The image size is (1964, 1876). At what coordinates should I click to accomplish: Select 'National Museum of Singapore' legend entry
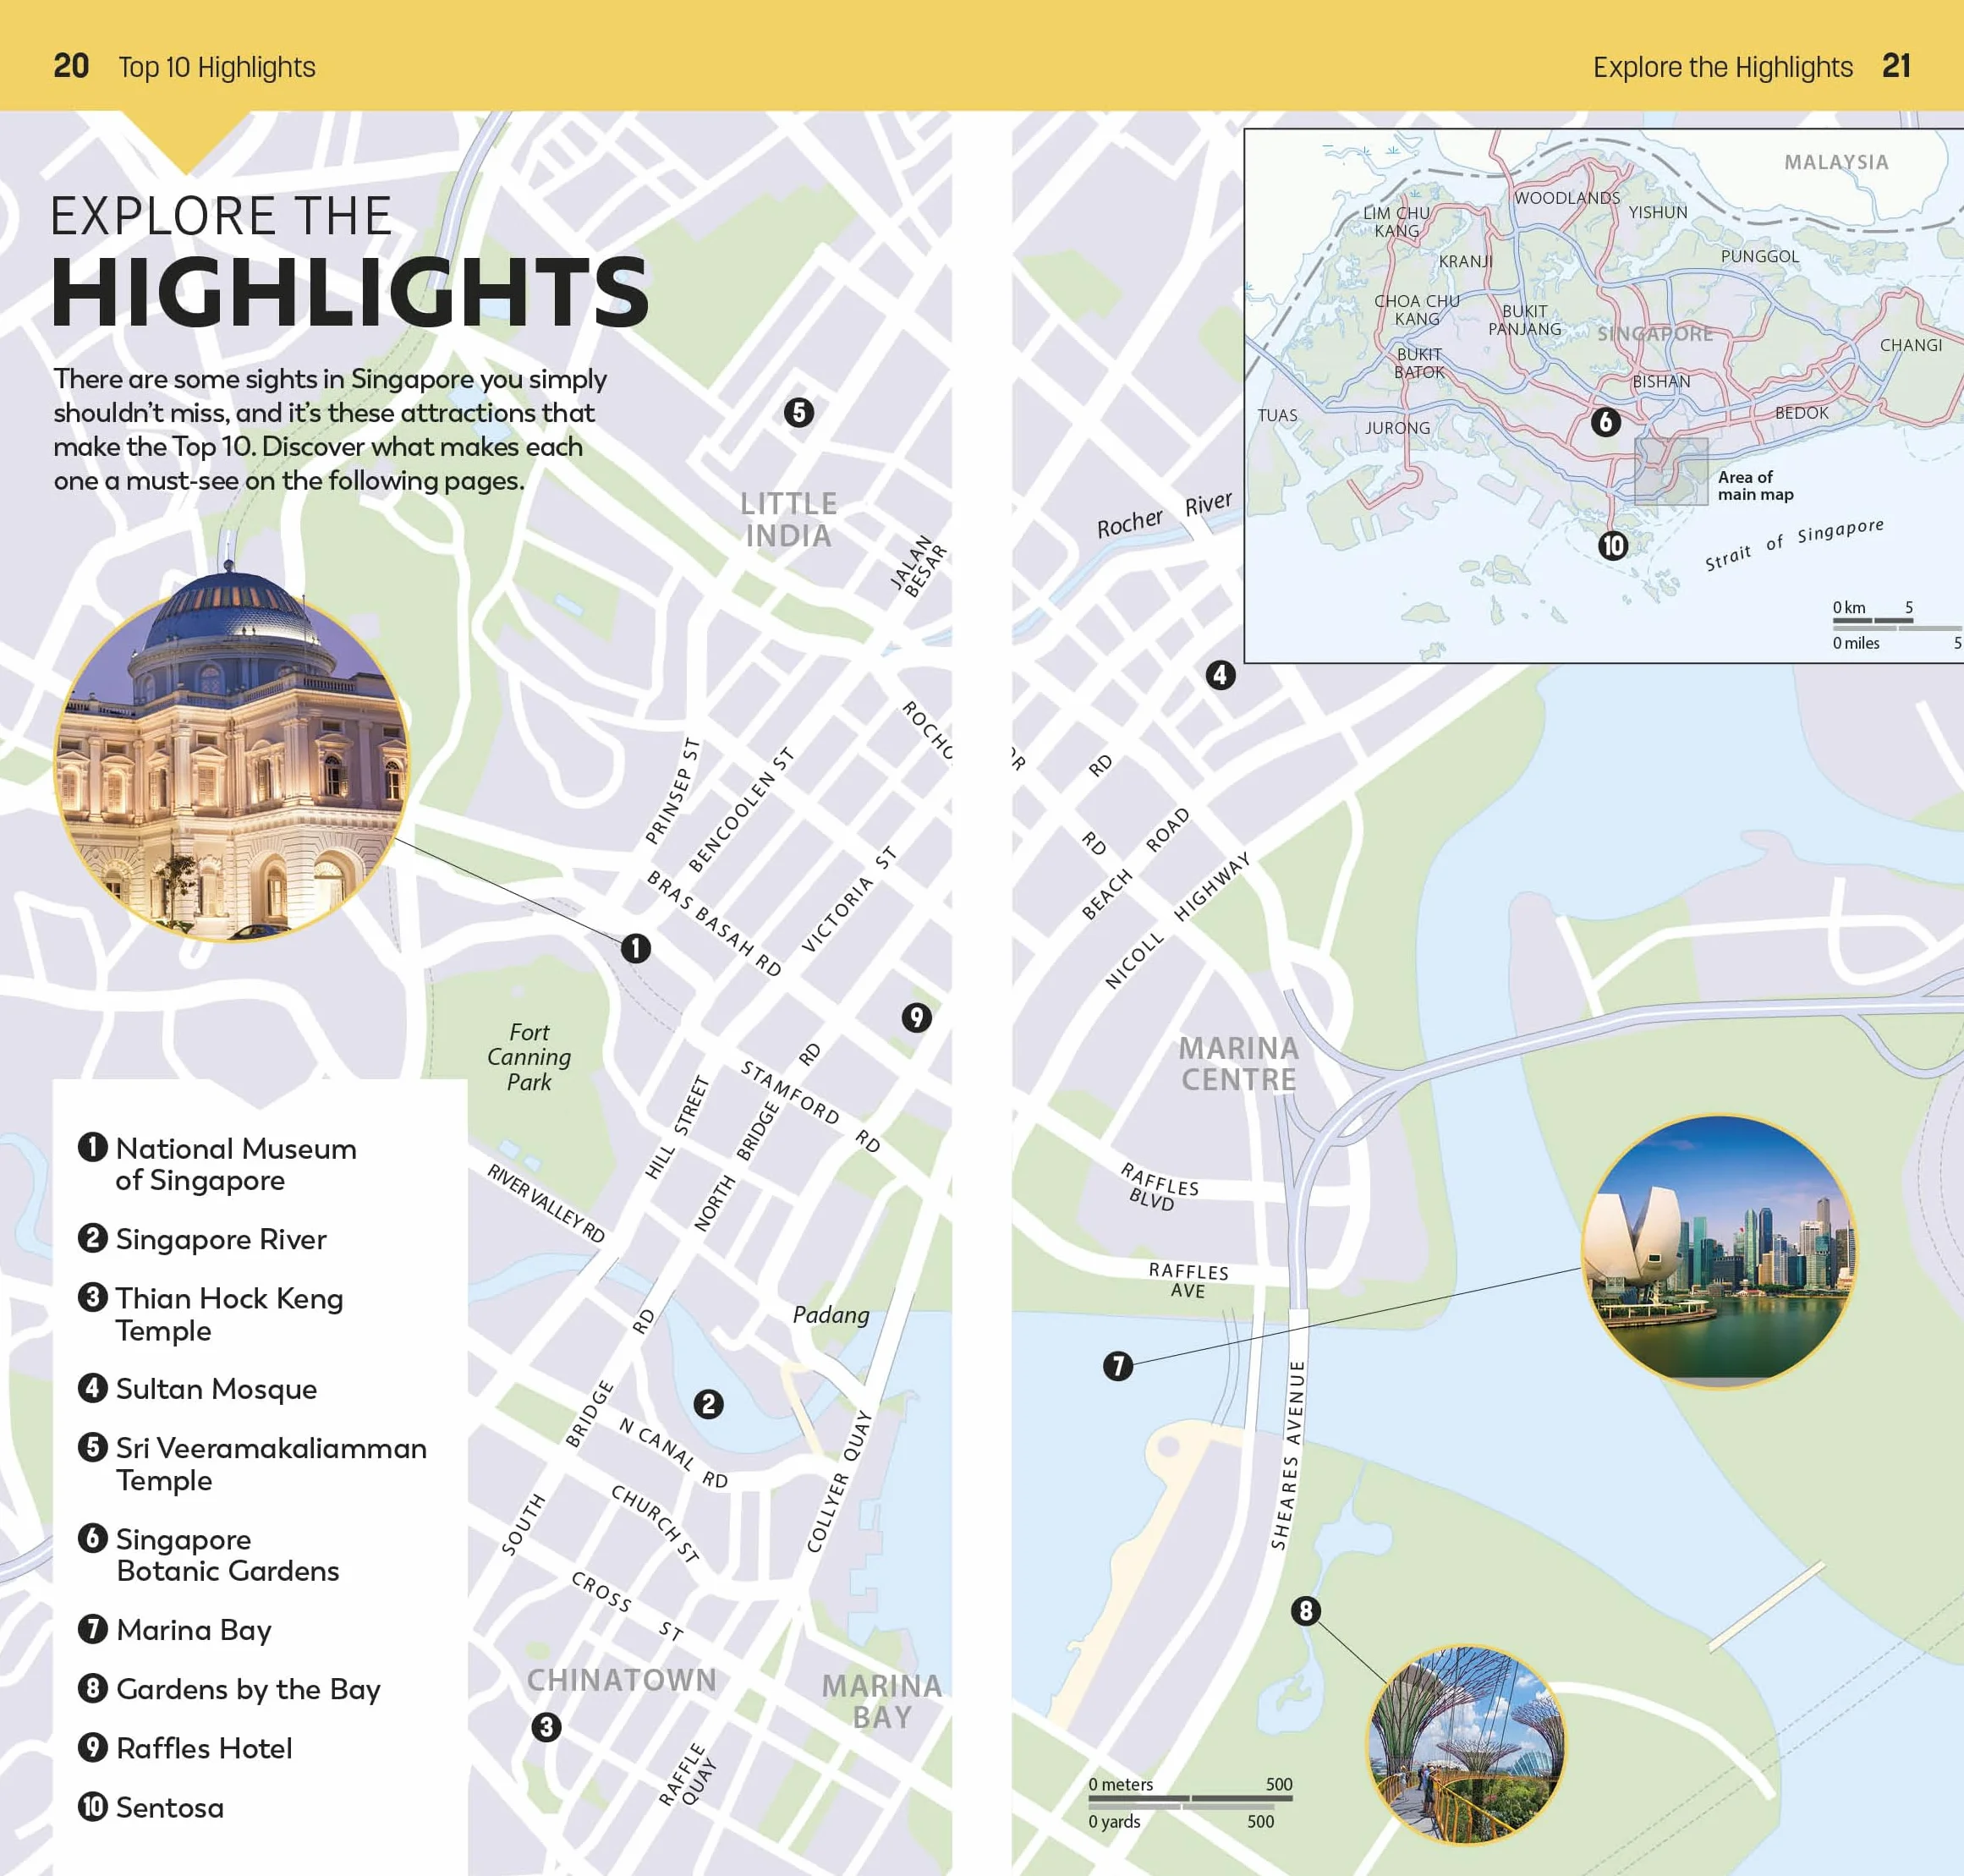[236, 1164]
